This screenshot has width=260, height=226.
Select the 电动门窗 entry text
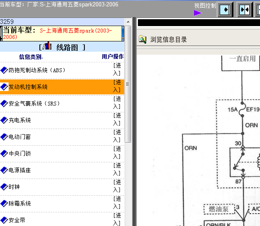20,137
